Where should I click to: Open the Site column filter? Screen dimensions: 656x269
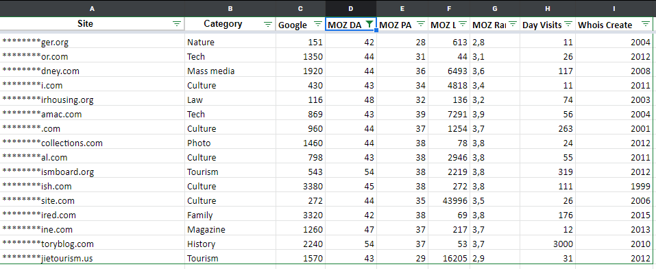pyautogui.click(x=177, y=24)
